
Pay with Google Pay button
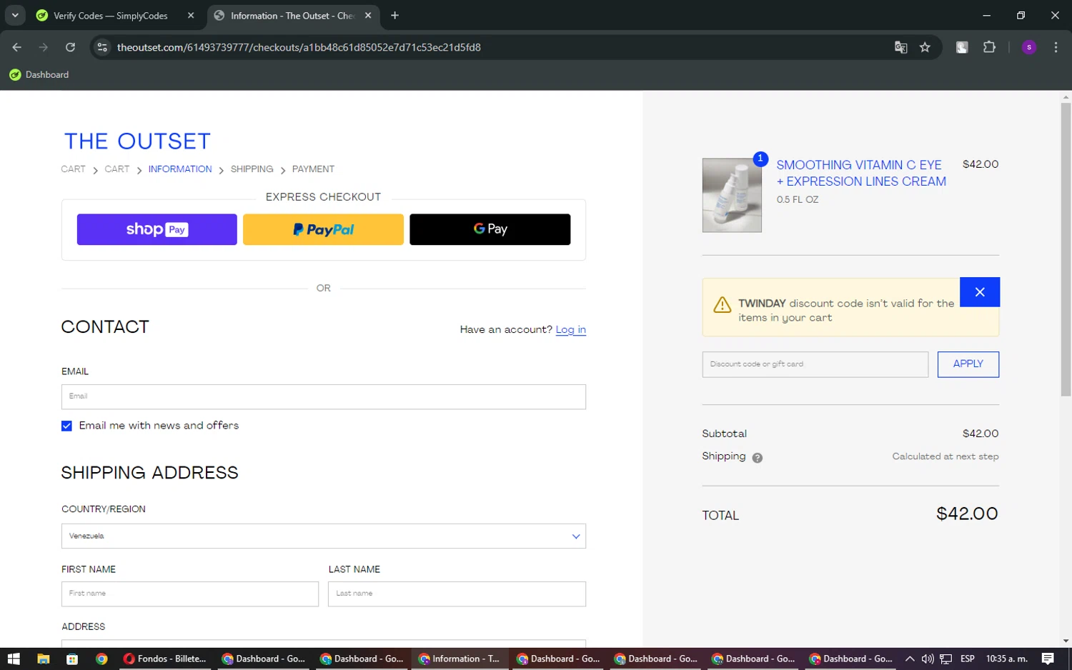tap(490, 229)
